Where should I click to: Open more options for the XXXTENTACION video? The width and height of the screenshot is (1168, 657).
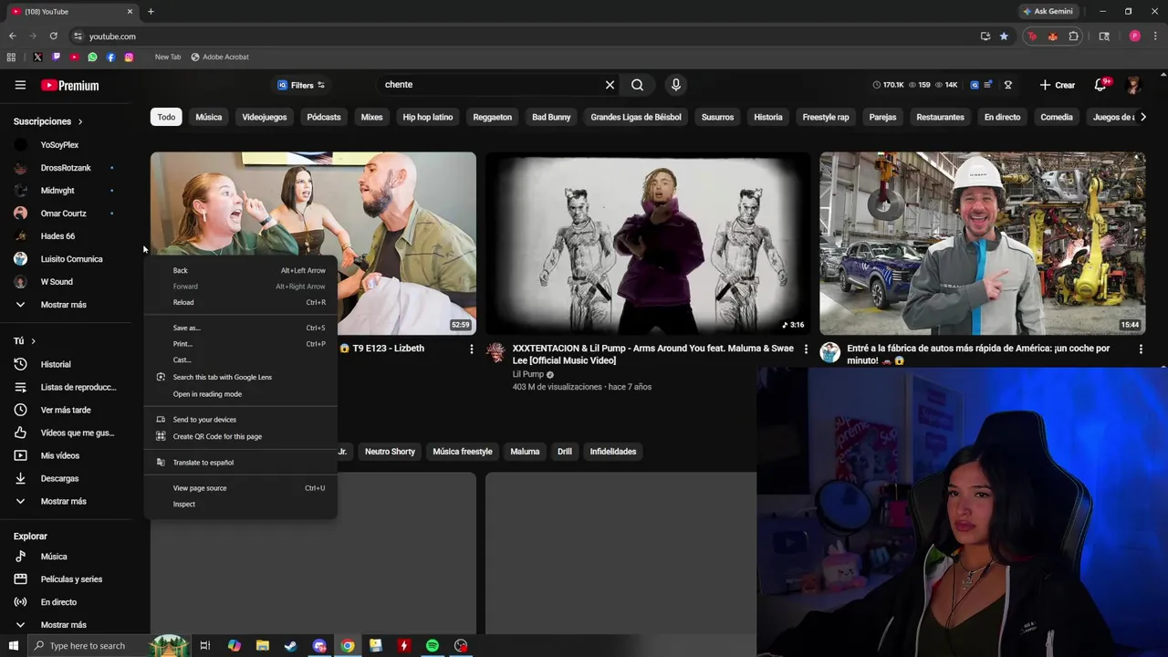pyautogui.click(x=806, y=349)
